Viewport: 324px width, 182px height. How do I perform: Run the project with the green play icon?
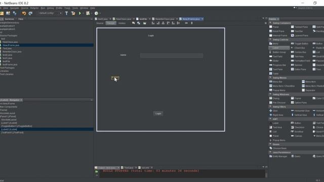[x=80, y=14]
